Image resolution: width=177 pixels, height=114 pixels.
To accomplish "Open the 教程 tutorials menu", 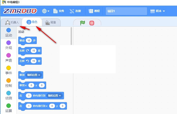I will click(94, 11).
